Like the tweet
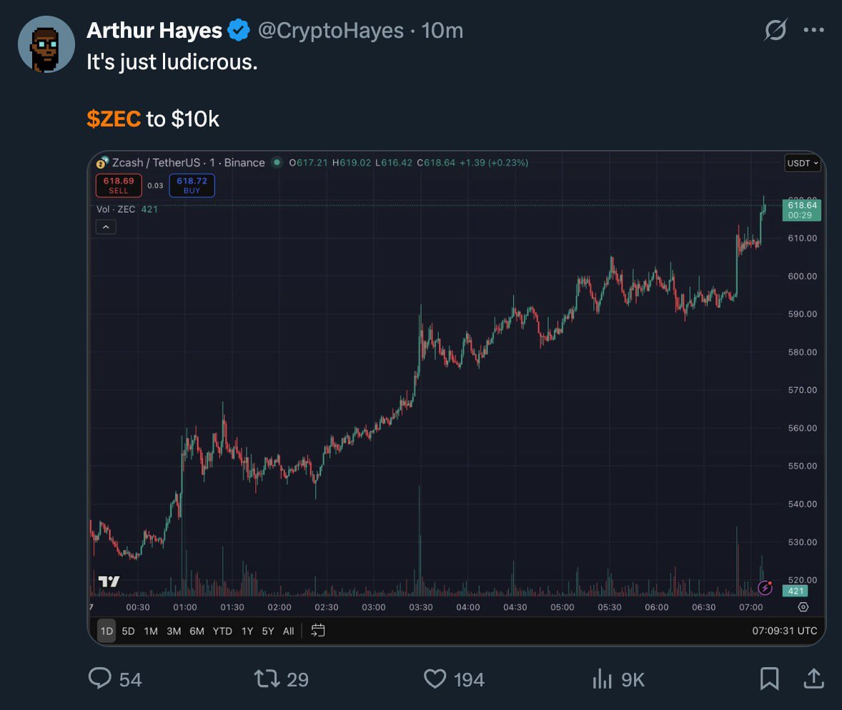Screen dimensions: 842x710 click(x=435, y=678)
